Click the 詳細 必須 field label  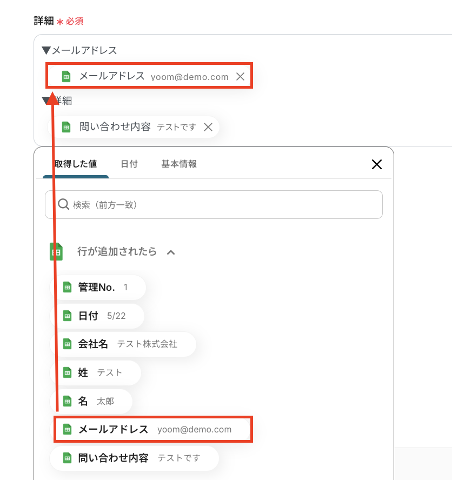pos(58,21)
